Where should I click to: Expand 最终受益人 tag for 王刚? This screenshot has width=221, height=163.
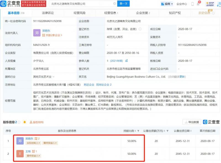point(33,156)
